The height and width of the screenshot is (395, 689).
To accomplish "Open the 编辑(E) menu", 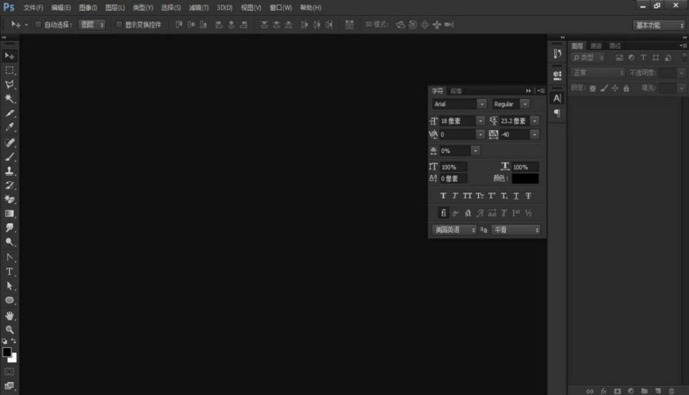I will click(x=61, y=8).
